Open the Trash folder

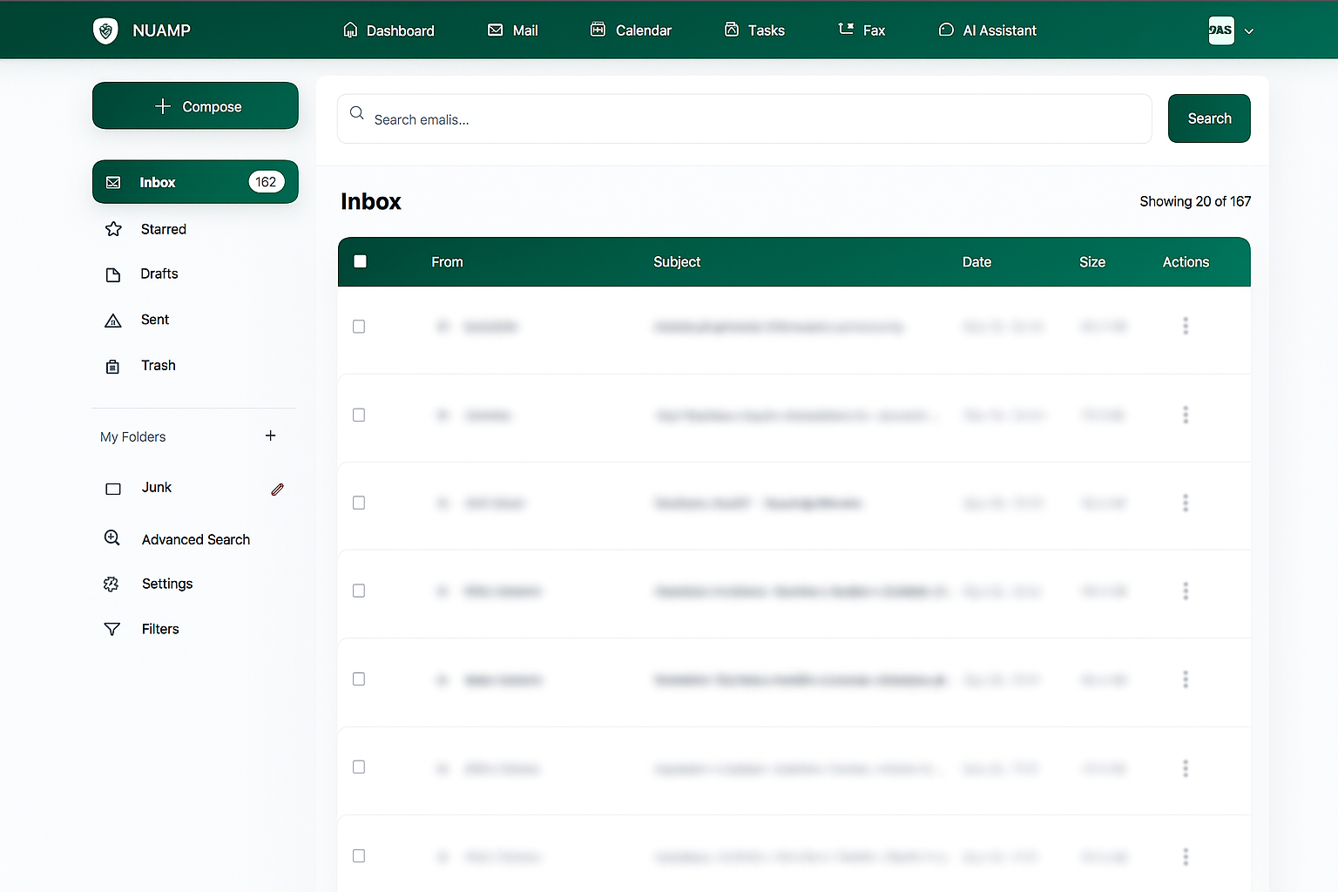(158, 365)
